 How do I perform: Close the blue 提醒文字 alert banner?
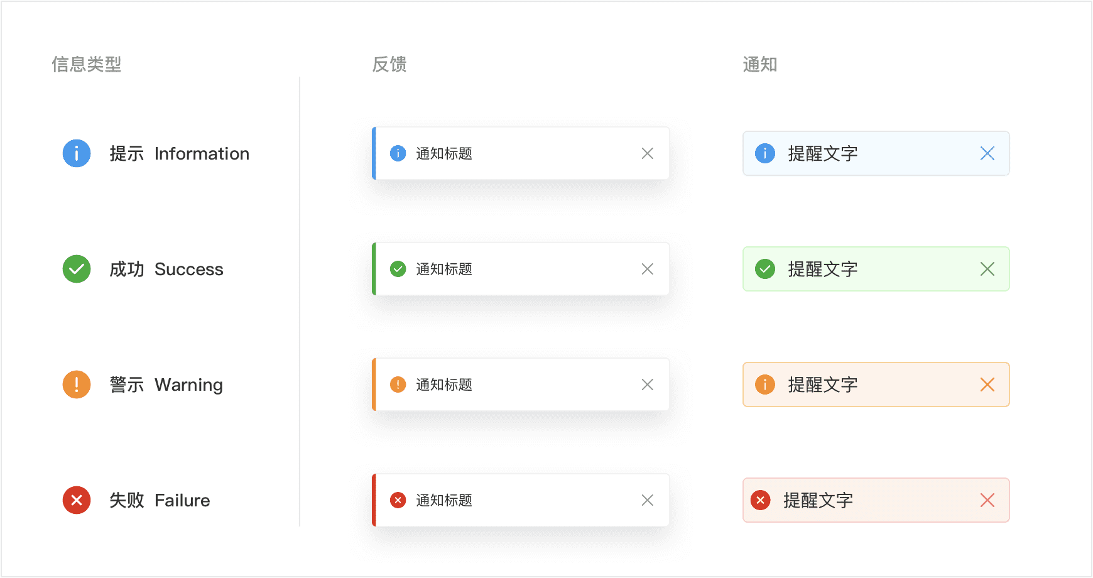coord(987,153)
